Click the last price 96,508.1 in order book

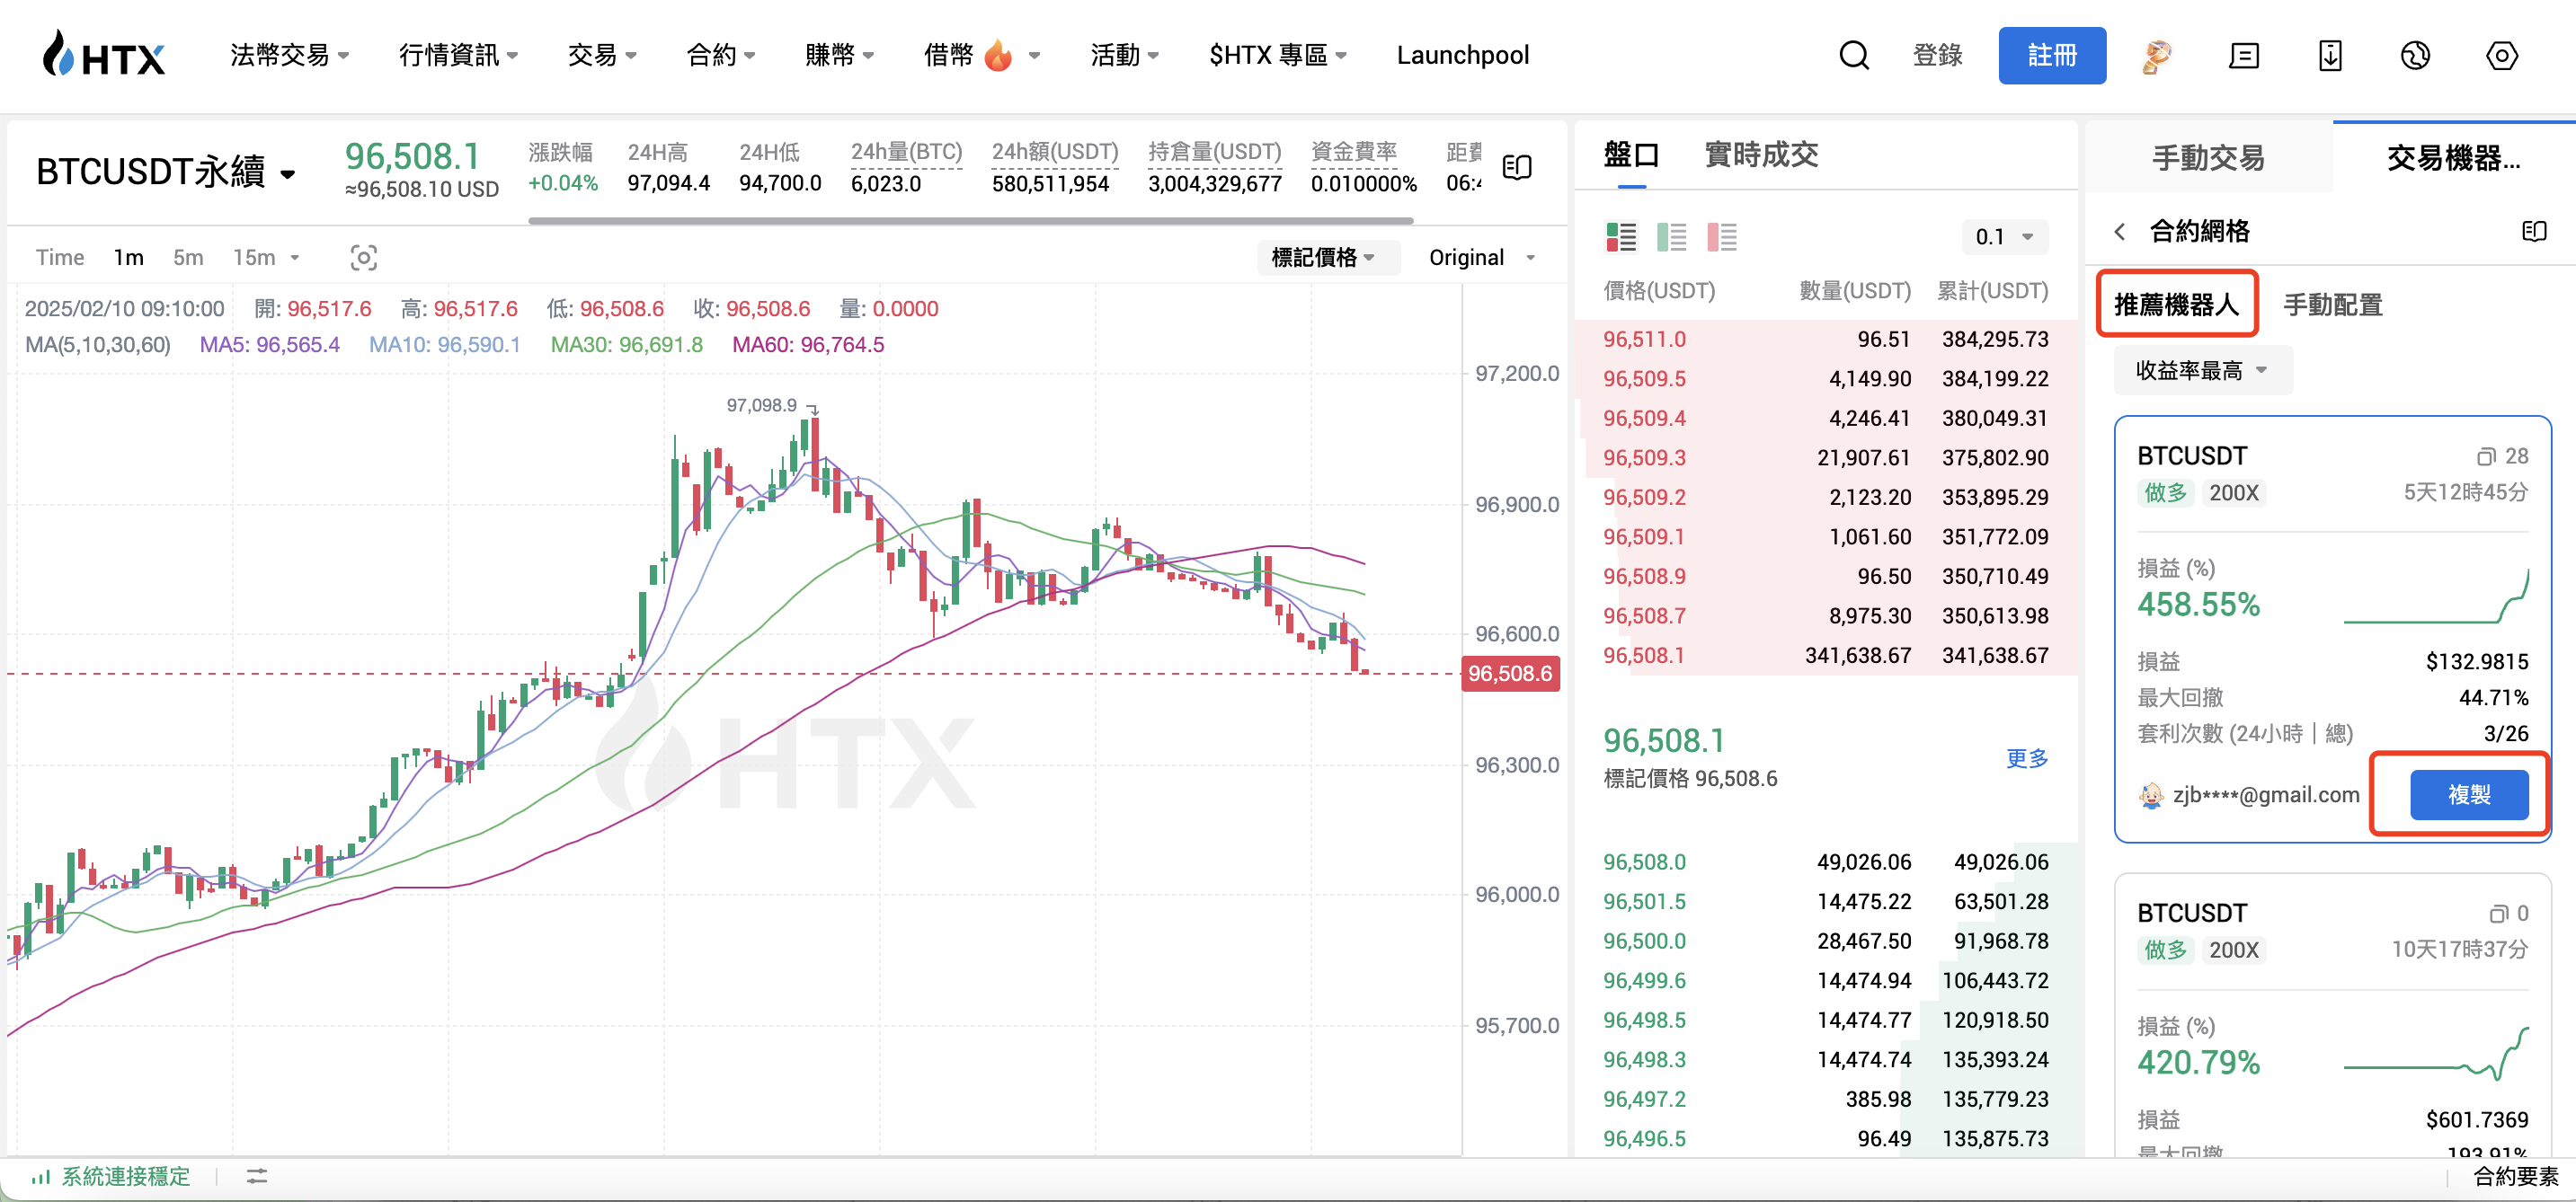(x=1664, y=741)
